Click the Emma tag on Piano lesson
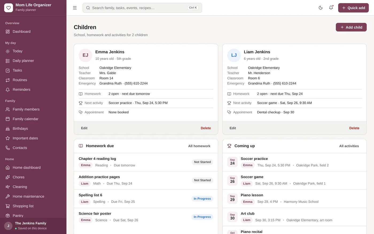The height and width of the screenshot is (234, 374). tap(248, 202)
